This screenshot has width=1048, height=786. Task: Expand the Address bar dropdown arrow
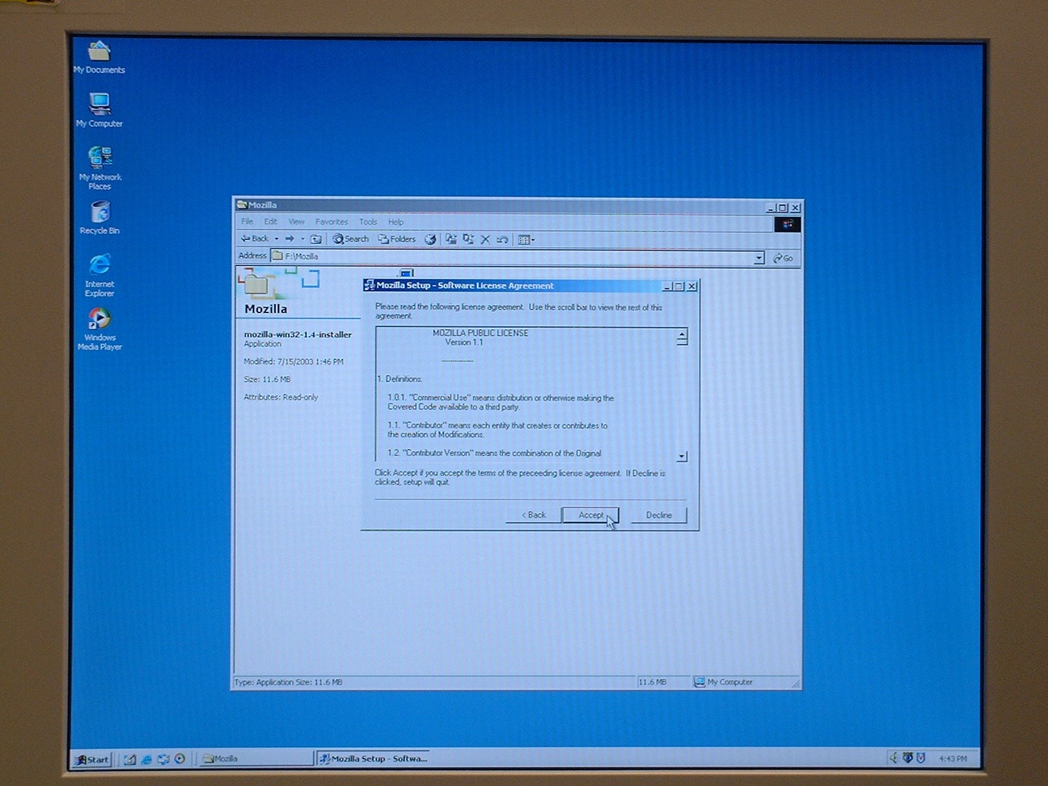click(x=758, y=258)
